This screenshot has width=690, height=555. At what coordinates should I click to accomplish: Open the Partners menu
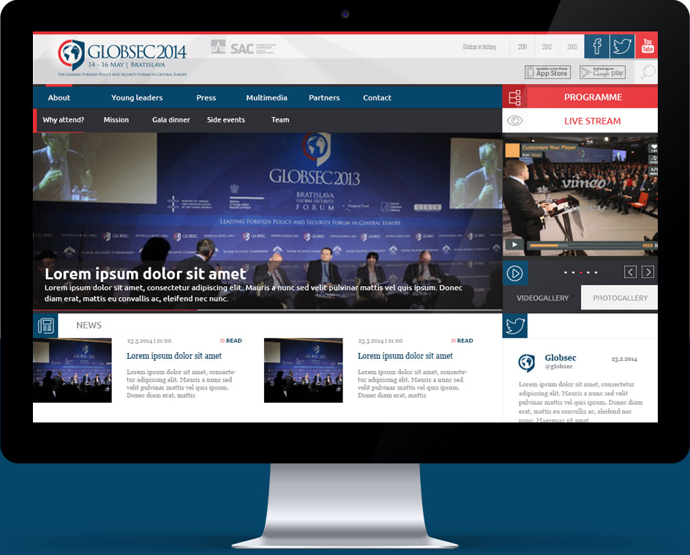click(x=324, y=98)
